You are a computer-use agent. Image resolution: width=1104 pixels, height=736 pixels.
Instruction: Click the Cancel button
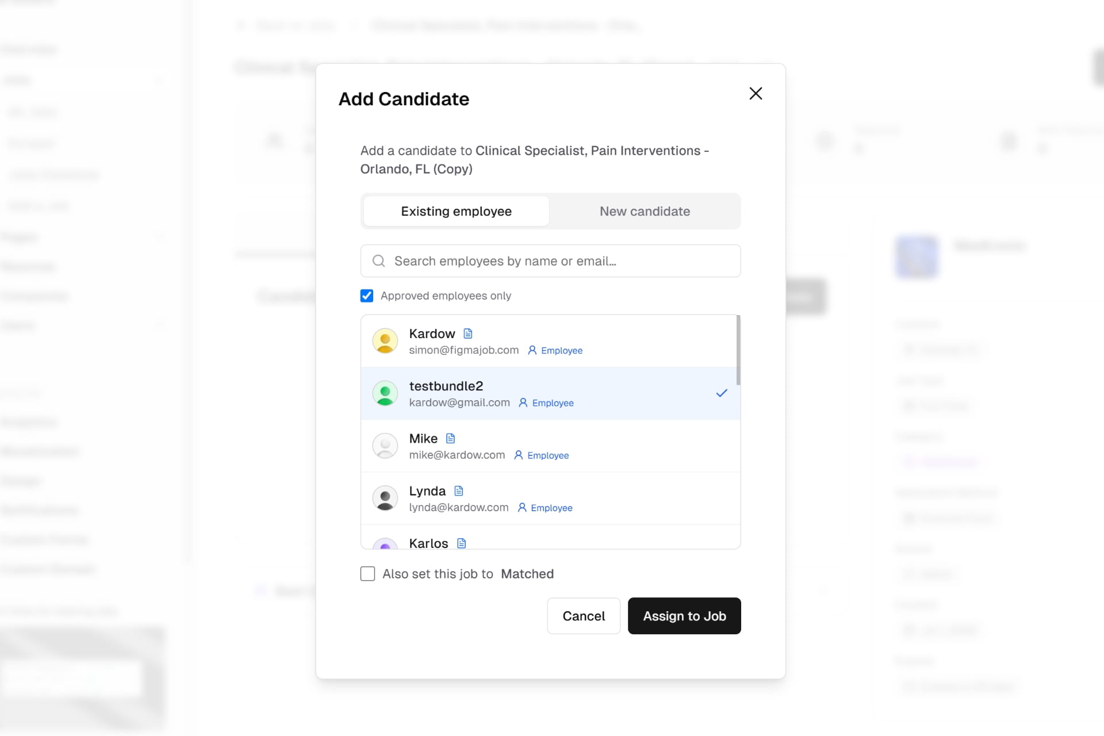coord(584,616)
